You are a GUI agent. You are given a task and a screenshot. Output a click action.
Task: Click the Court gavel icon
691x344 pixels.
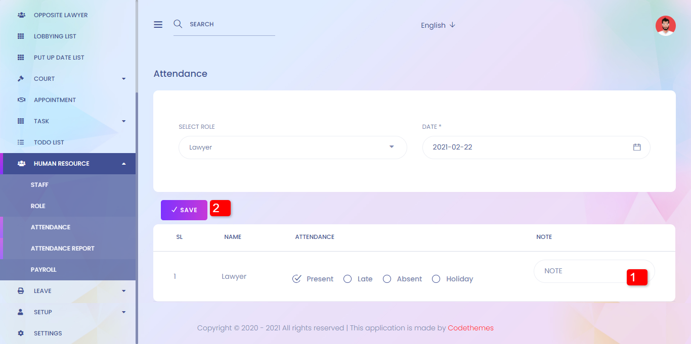[21, 79]
